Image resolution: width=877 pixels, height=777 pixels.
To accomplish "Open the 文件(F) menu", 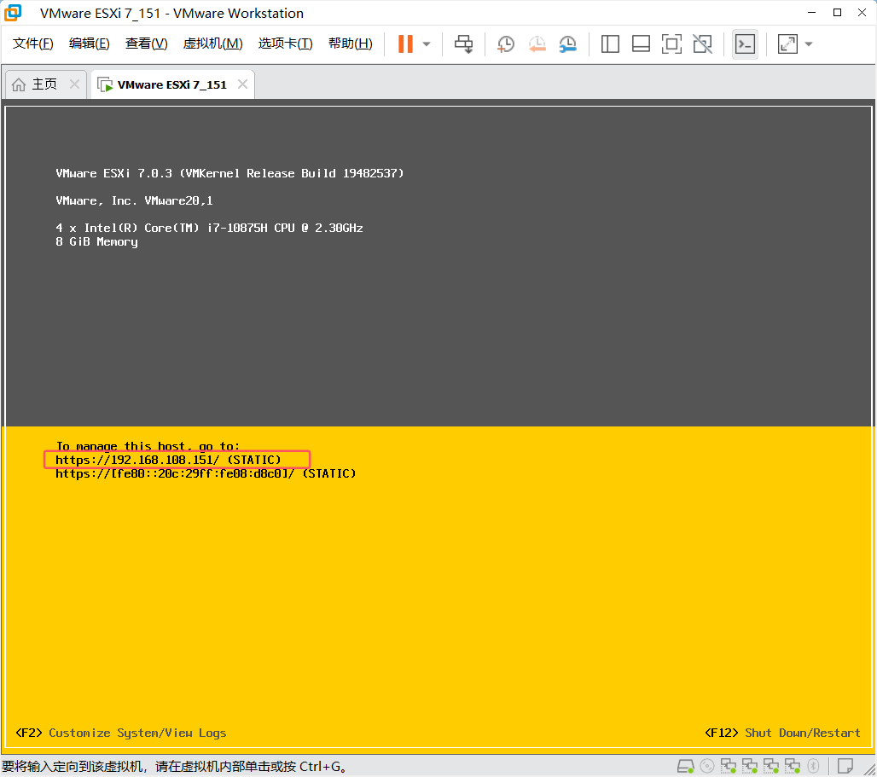I will click(x=33, y=43).
